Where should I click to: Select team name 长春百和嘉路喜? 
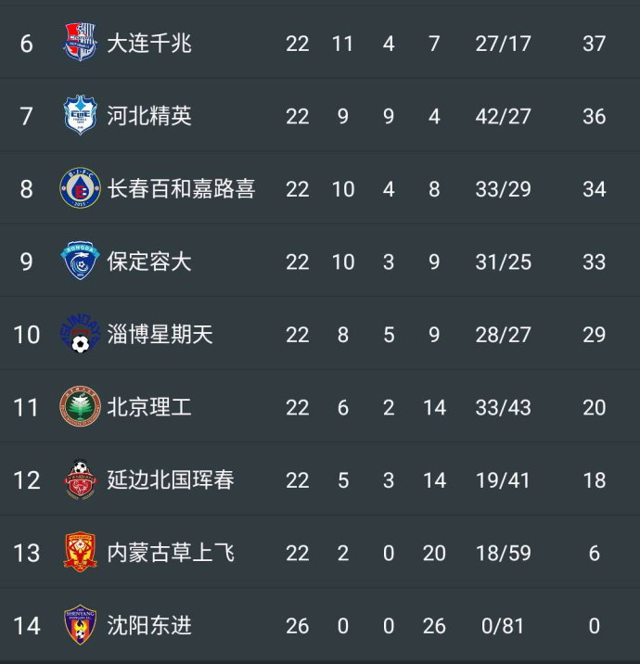pyautogui.click(x=181, y=188)
